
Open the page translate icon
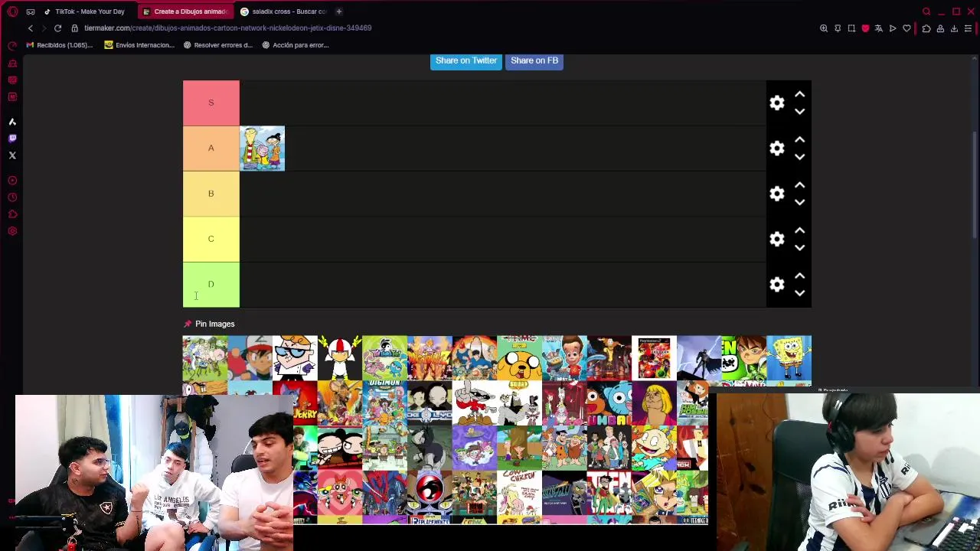click(x=879, y=28)
